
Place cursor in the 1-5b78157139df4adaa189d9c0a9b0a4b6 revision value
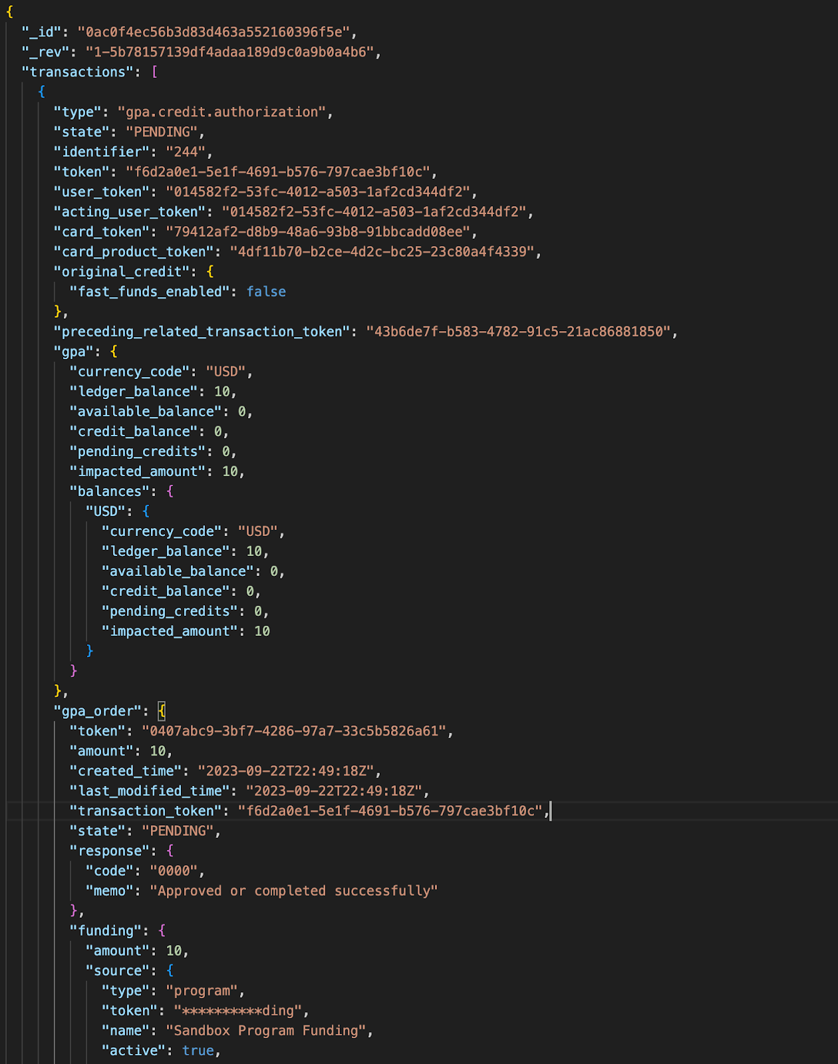pyautogui.click(x=230, y=52)
